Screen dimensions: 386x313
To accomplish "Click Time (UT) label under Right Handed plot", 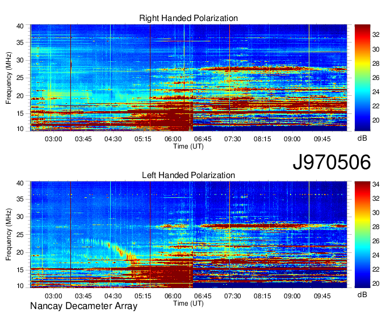I will tap(188, 146).
